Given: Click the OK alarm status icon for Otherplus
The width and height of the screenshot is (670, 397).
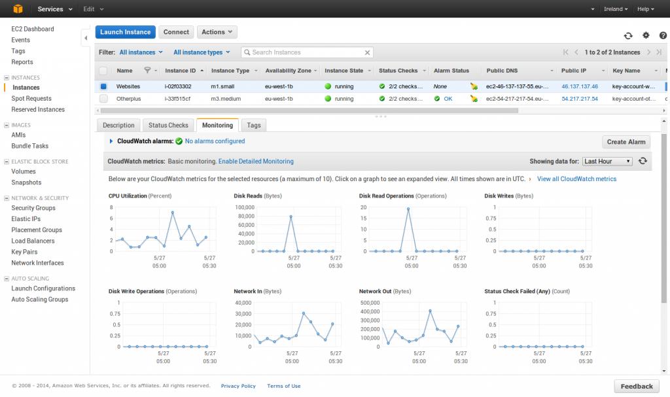Looking at the screenshot, I should 436,99.
